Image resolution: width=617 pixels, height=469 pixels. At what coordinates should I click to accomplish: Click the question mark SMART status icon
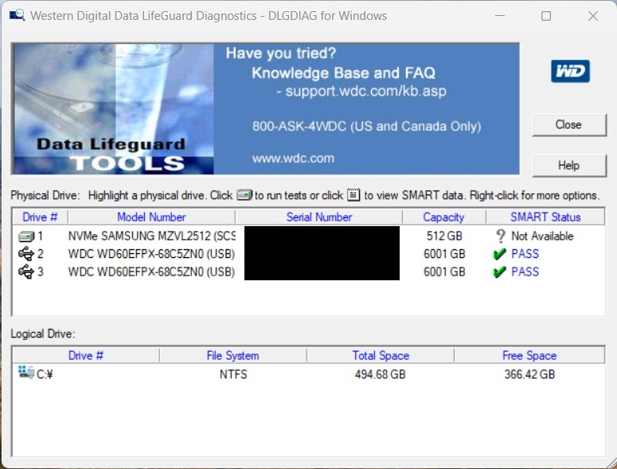click(501, 236)
